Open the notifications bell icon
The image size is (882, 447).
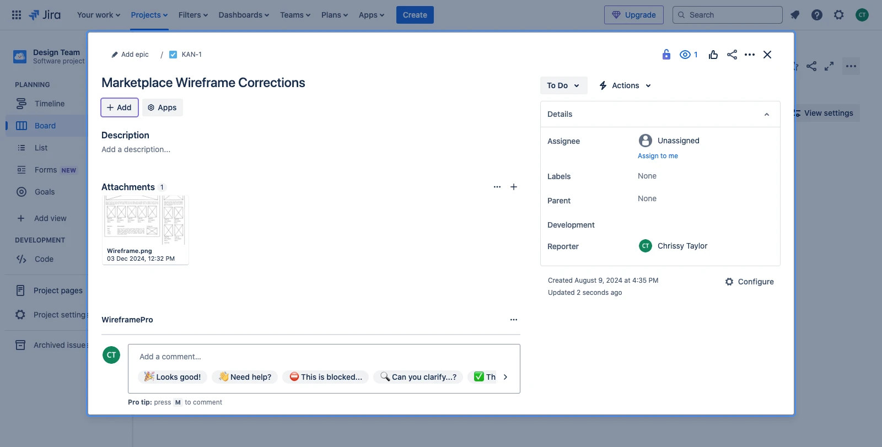pos(795,15)
